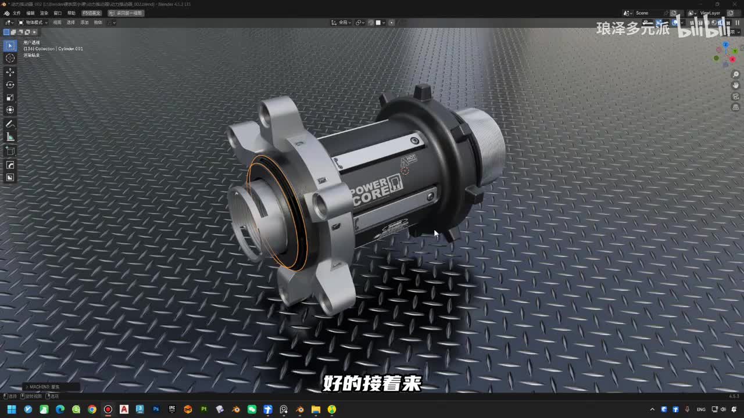744x418 pixels.
Task: Switch perspective/orthographic grid icon
Action: [x=736, y=107]
